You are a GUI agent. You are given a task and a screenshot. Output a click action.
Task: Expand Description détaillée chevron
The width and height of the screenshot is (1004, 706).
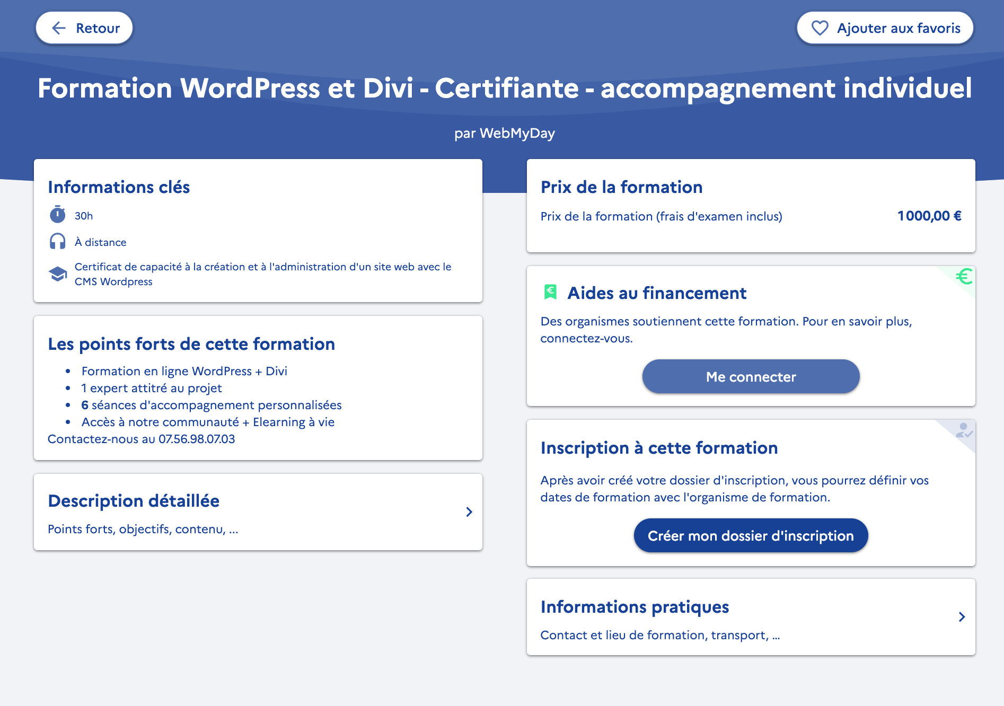[469, 512]
